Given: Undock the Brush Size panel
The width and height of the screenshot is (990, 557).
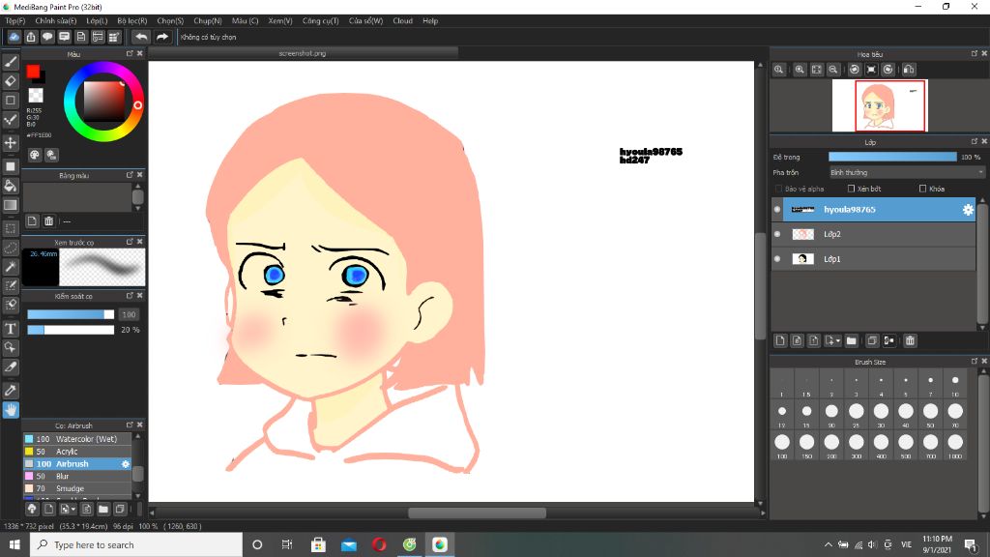Looking at the screenshot, I should point(975,362).
